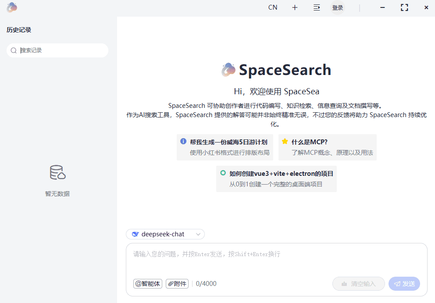Screen dimensions: 435x303
Task: Click 登录 to log in
Action: 338,7
